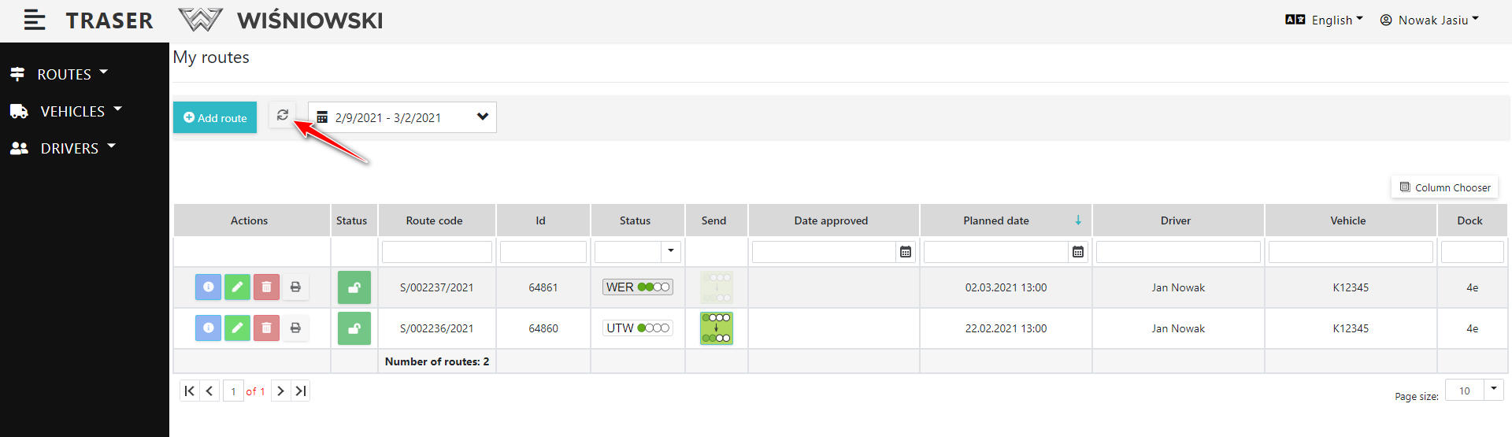The width and height of the screenshot is (1512, 437).
Task: Expand the Status filter dropdown
Action: [670, 252]
